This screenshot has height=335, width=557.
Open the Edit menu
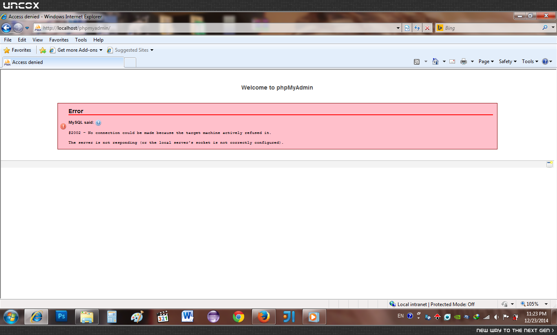22,40
